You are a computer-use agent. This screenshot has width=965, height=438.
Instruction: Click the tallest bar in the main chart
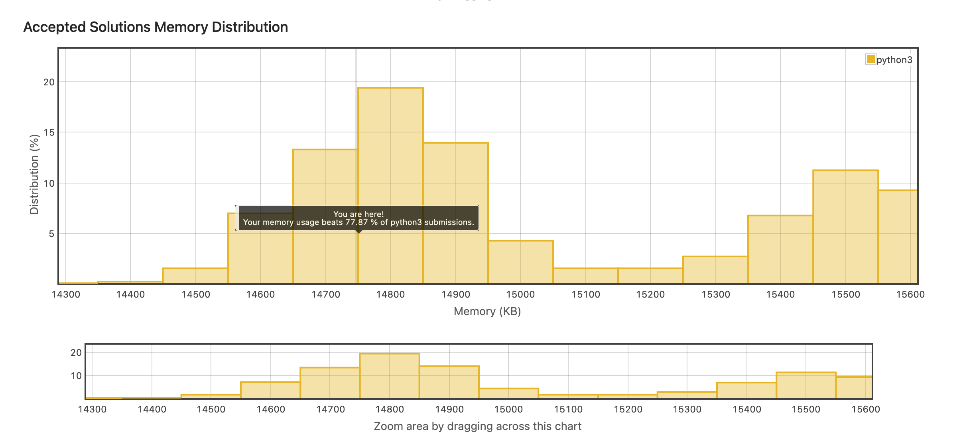coord(390,168)
